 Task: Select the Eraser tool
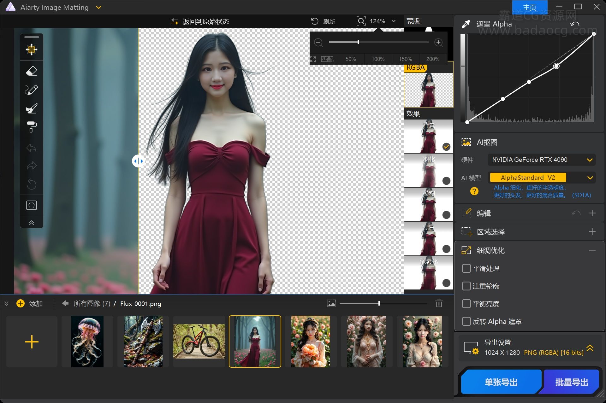pyautogui.click(x=32, y=71)
